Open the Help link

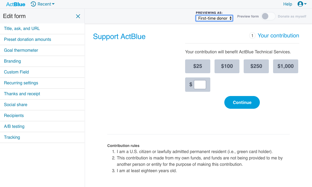coord(288,4)
